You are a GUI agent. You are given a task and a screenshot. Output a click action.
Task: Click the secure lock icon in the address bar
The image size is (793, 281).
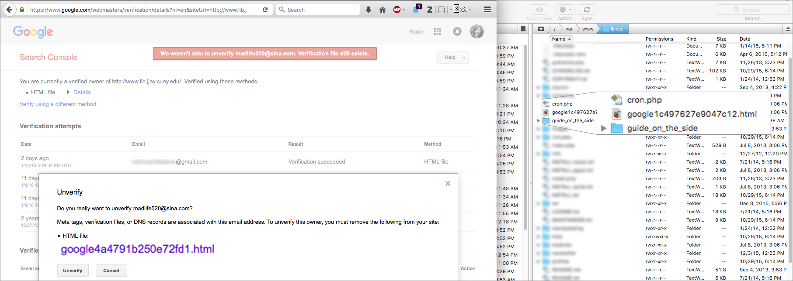pyautogui.click(x=22, y=10)
